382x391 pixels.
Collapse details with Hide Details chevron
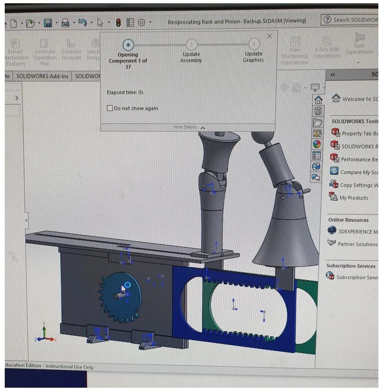tap(202, 128)
